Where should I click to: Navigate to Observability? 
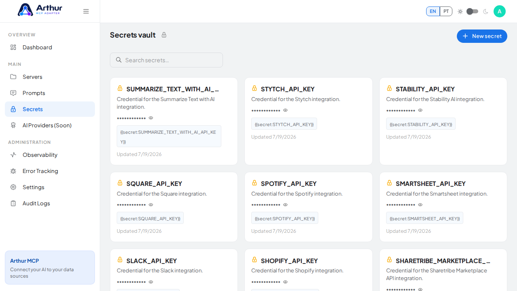click(x=50, y=155)
